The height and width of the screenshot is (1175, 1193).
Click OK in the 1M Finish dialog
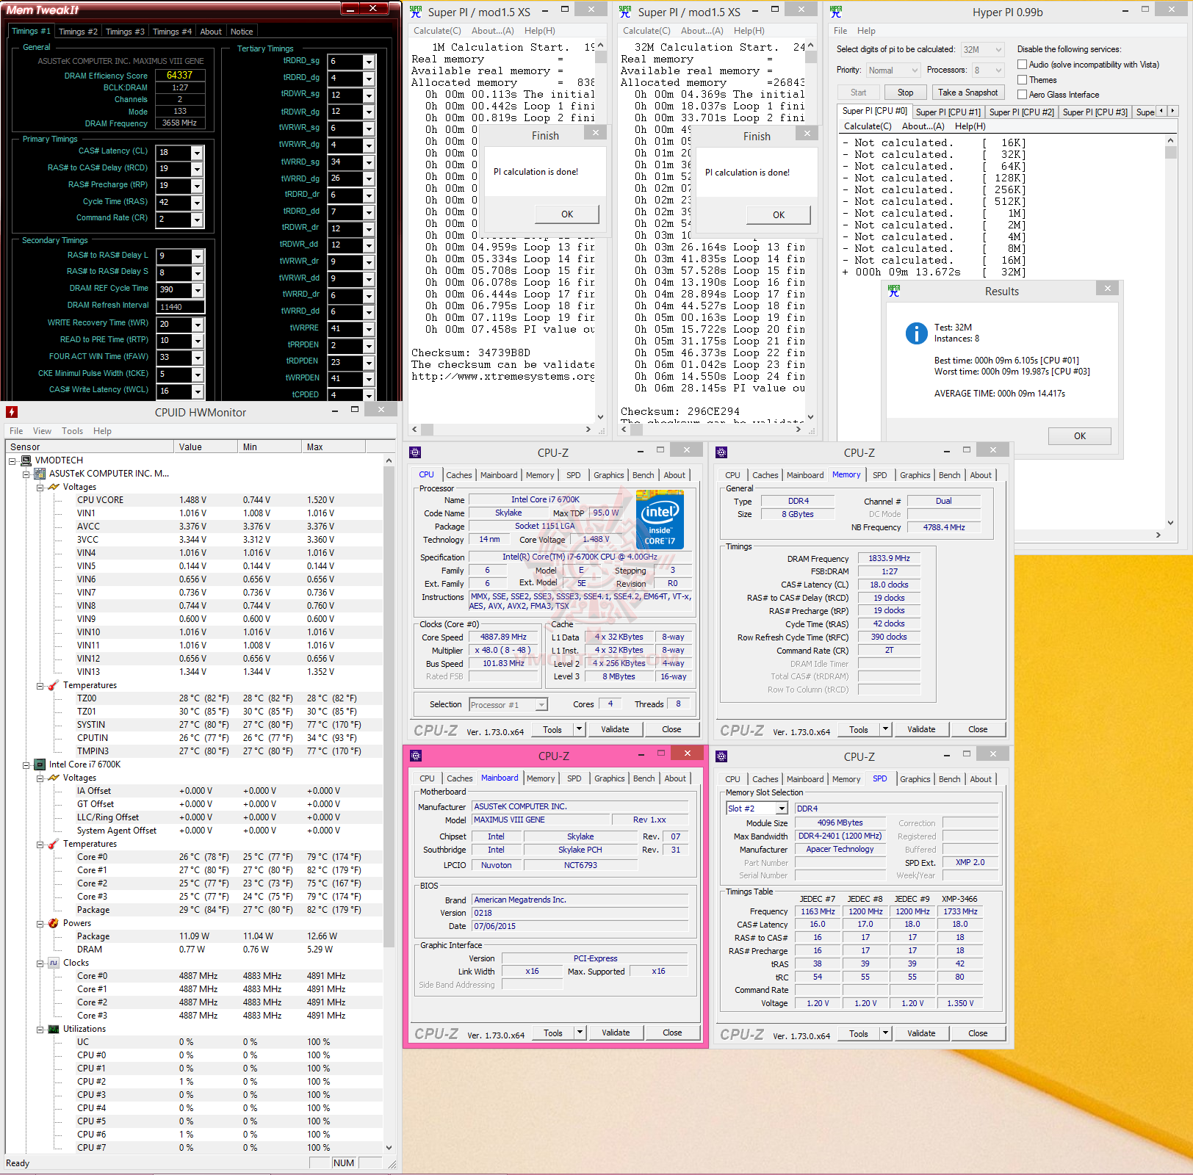[567, 214]
